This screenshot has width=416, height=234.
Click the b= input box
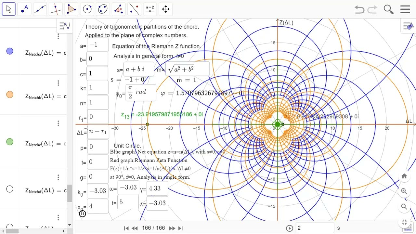(x=97, y=59)
